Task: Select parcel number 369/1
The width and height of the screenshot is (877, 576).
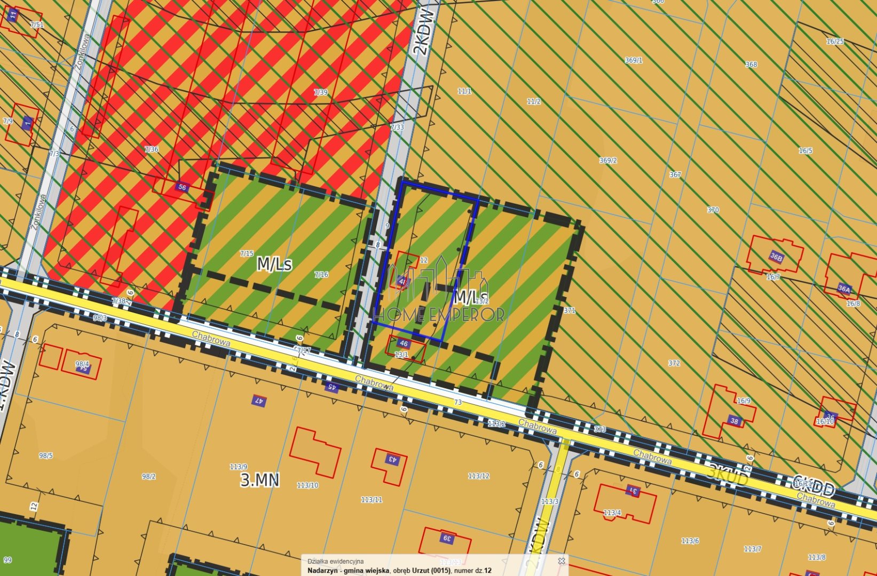Action: pos(634,60)
